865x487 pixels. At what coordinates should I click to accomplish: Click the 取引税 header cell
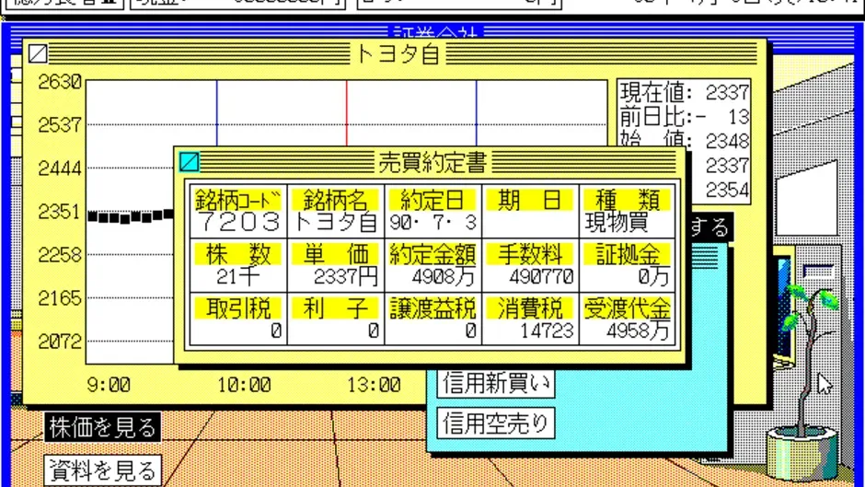(238, 308)
